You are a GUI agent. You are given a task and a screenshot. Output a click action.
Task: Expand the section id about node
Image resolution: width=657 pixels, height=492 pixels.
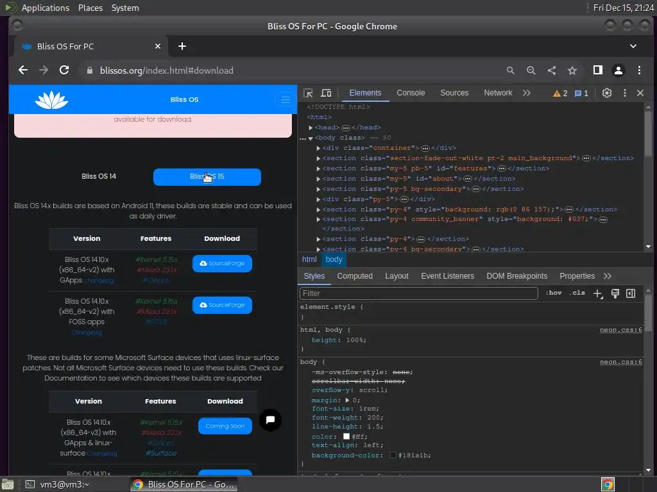point(318,179)
